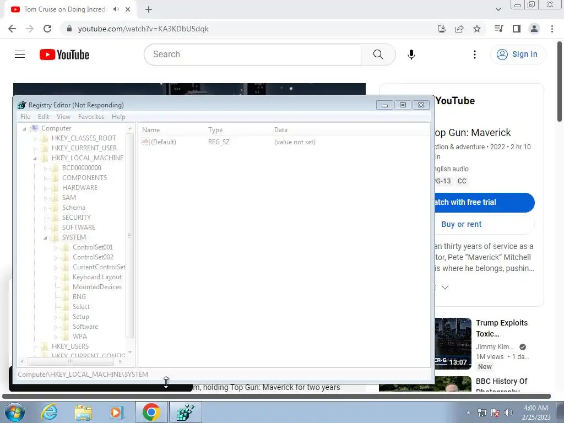
Task: Open Chrome's three-dot menu
Action: tap(552, 29)
